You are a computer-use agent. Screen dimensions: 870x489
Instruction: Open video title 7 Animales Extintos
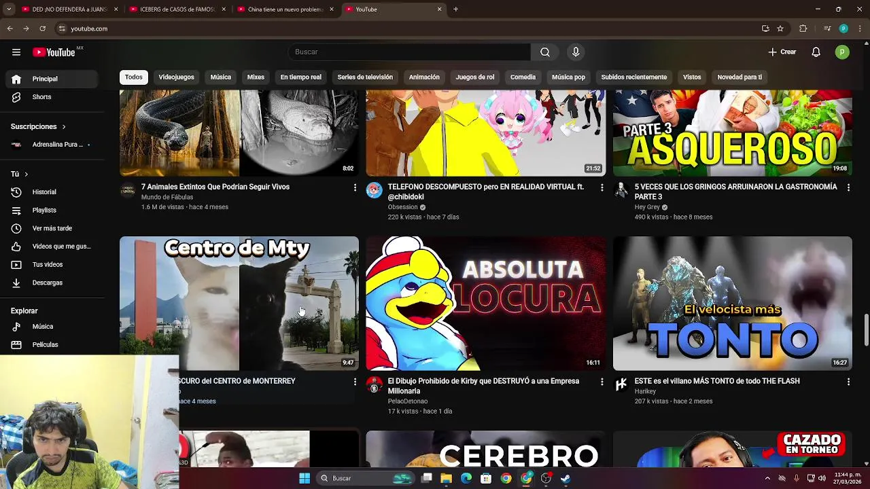pos(215,187)
